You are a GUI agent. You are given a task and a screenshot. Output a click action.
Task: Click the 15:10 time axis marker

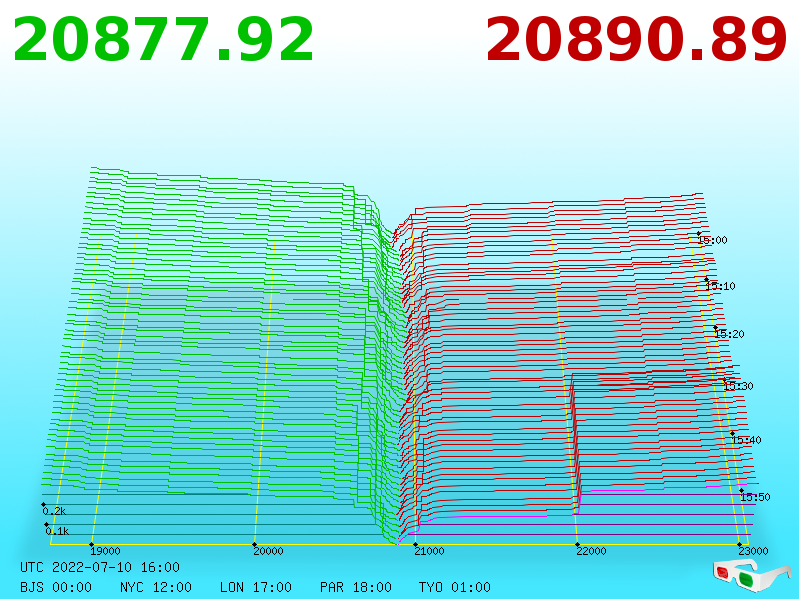coord(720,286)
